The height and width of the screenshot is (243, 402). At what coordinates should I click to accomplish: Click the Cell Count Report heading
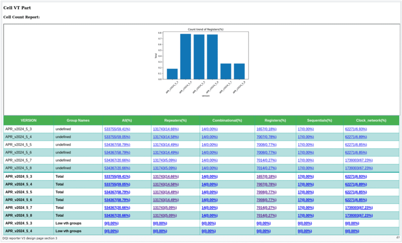(x=22, y=17)
